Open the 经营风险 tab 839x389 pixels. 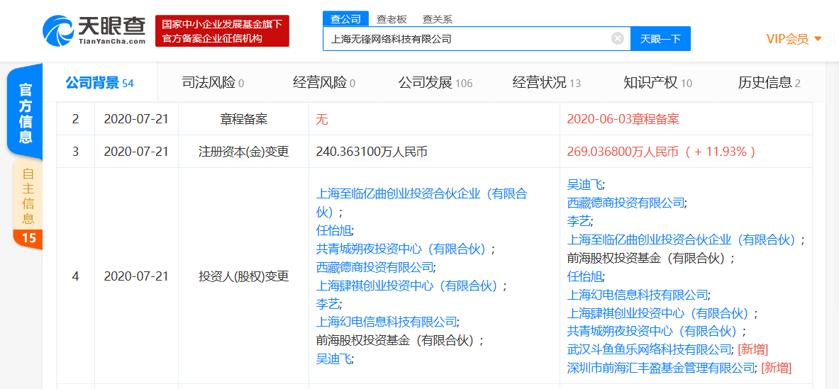[323, 83]
